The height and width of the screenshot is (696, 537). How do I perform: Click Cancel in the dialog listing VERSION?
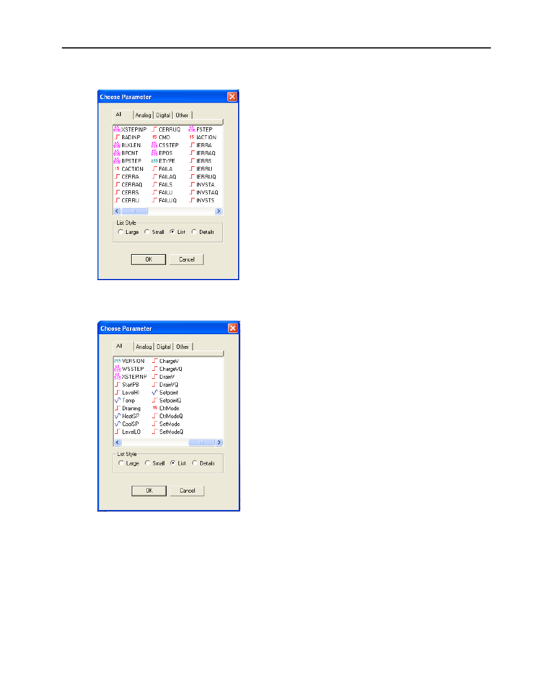[187, 491]
